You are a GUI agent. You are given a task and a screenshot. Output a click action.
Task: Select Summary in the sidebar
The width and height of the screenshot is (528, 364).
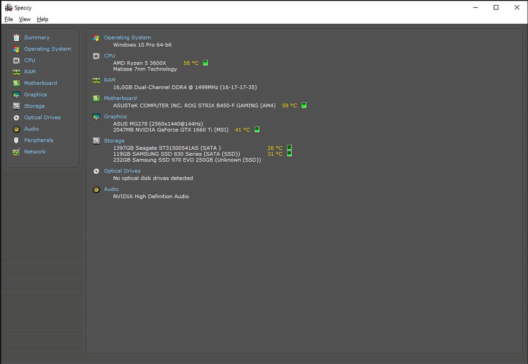click(37, 37)
